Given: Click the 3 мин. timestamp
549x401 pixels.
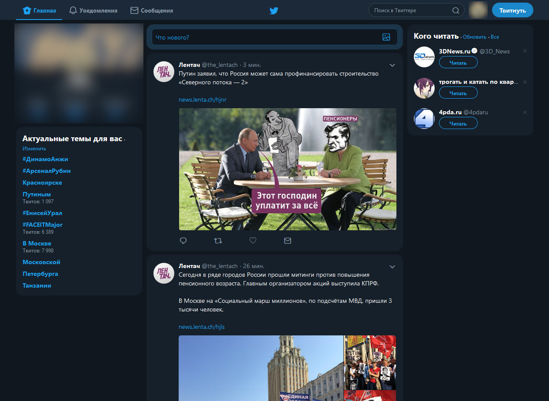Looking at the screenshot, I should 252,65.
